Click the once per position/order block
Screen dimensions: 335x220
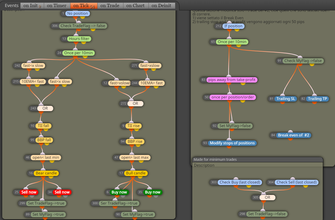tap(233, 97)
